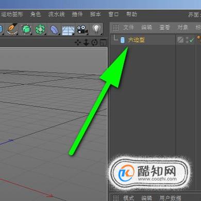The width and height of the screenshot is (201, 201).
Task: Click the viewport rotate camera icon
Action: (x=94, y=42)
